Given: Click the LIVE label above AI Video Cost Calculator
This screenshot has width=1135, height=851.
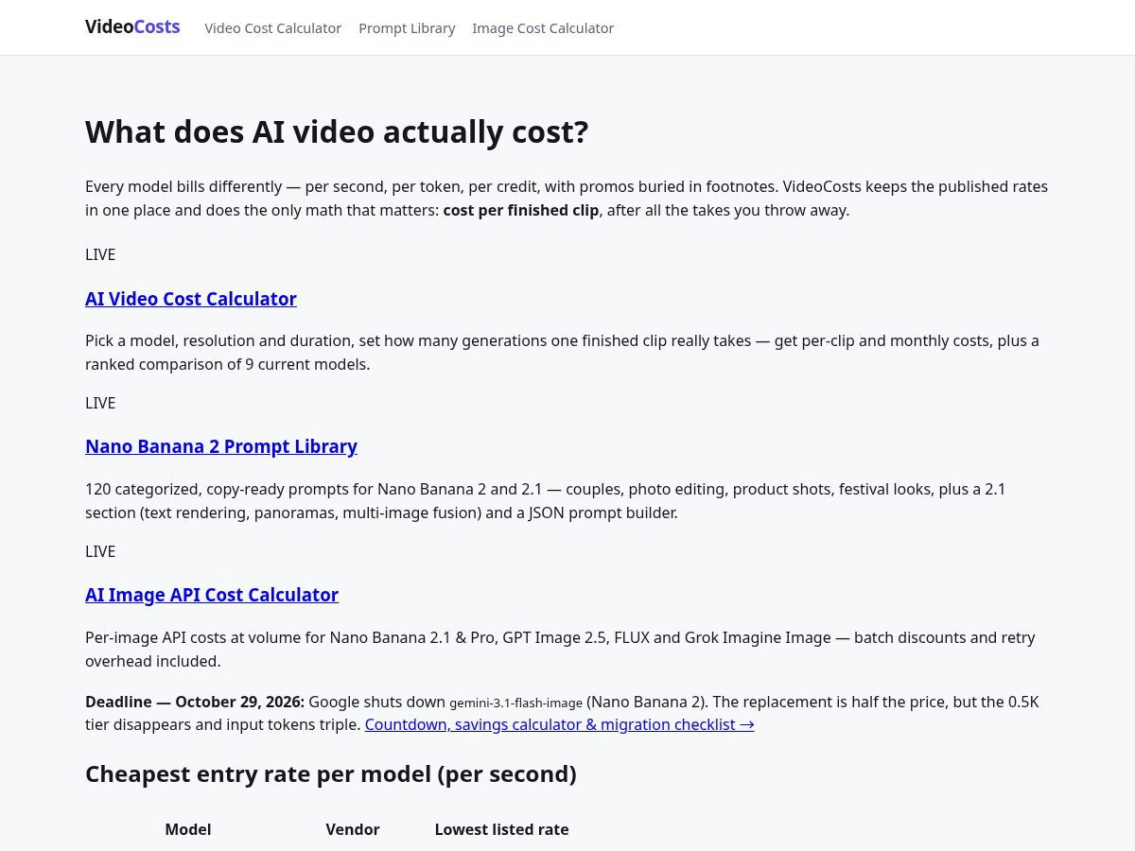Looking at the screenshot, I should coord(100,254).
